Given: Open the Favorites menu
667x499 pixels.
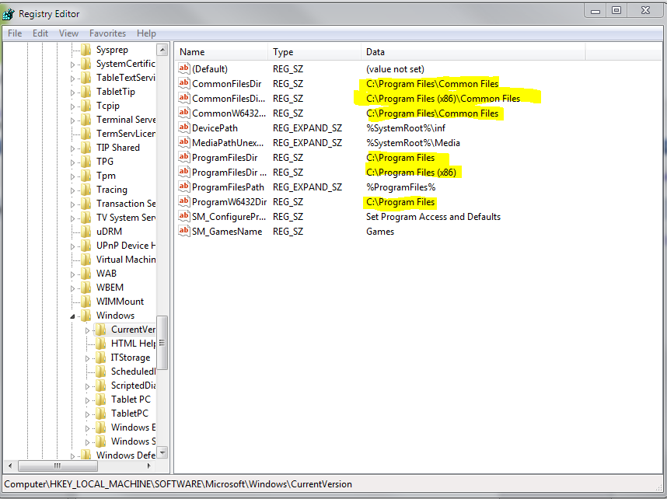Looking at the screenshot, I should coord(107,33).
